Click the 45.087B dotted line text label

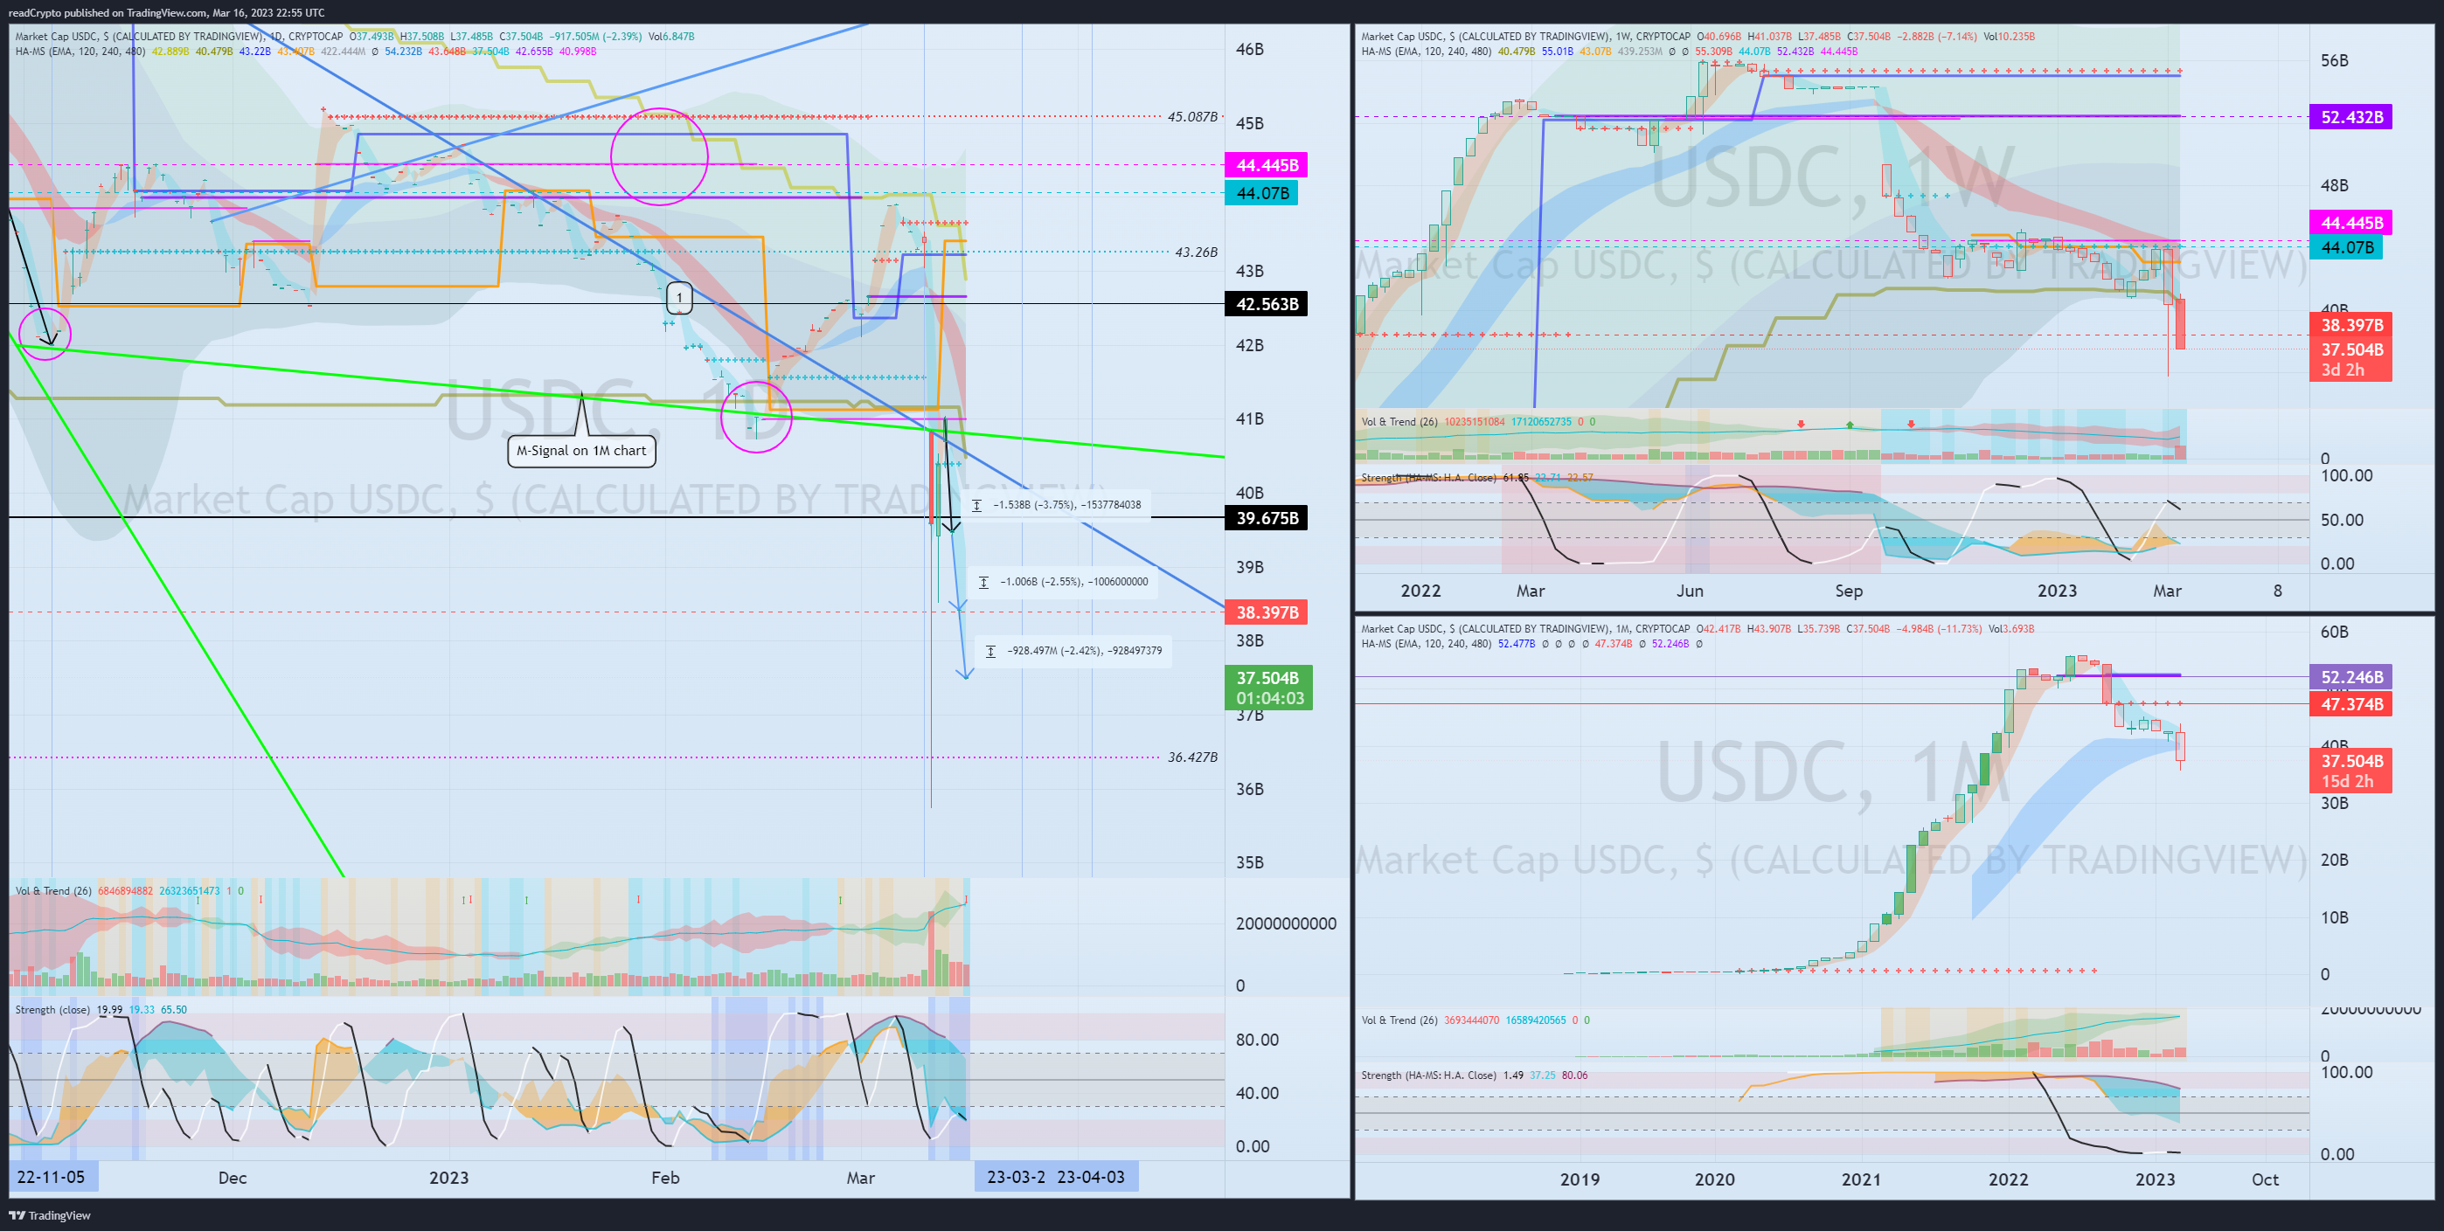[x=1191, y=117]
